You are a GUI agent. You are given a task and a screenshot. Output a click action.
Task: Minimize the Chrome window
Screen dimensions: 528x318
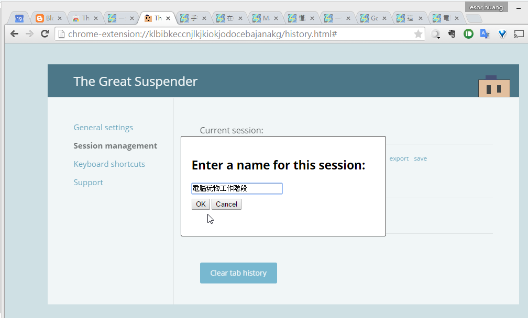519,8
